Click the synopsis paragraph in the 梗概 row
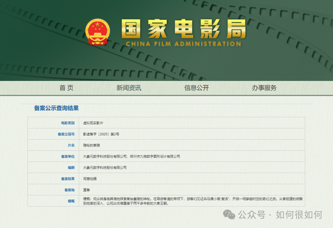Image resolution: width=333 pixels, height=228 pixels. [x=193, y=201]
